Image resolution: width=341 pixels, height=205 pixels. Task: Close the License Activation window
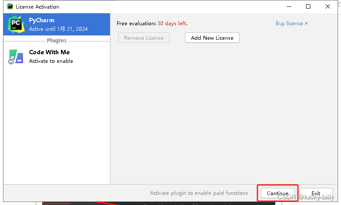click(327, 6)
